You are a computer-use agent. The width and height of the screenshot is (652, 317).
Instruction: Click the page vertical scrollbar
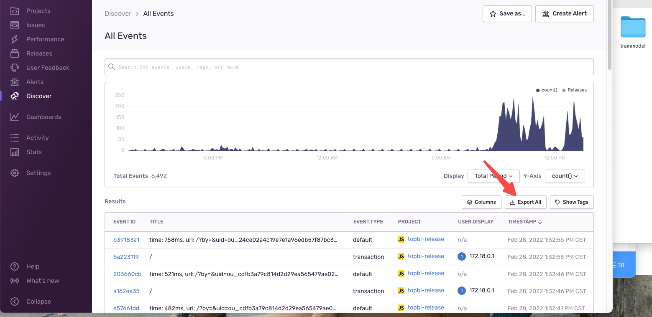[x=610, y=35]
